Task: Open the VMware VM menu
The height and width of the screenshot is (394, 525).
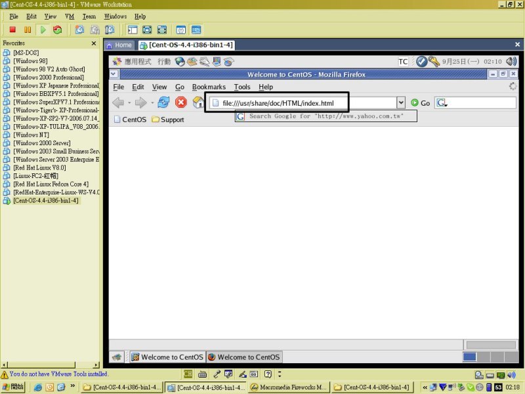Action: (70, 16)
